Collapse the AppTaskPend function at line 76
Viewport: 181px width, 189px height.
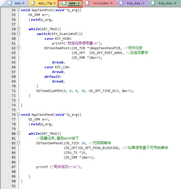18,115
